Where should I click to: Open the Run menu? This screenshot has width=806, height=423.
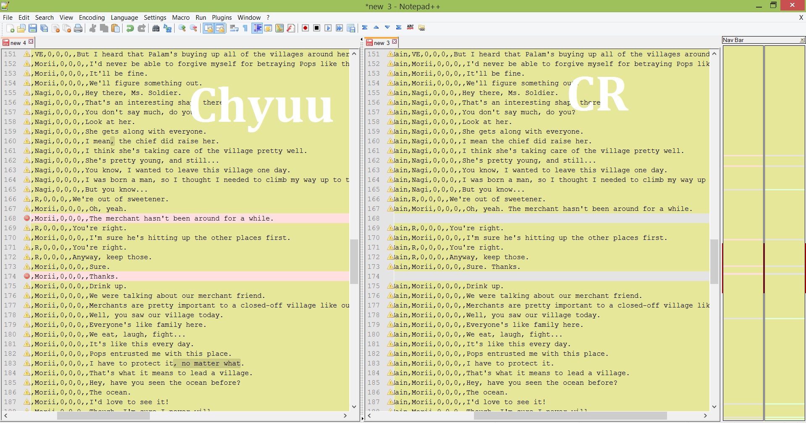tap(201, 18)
